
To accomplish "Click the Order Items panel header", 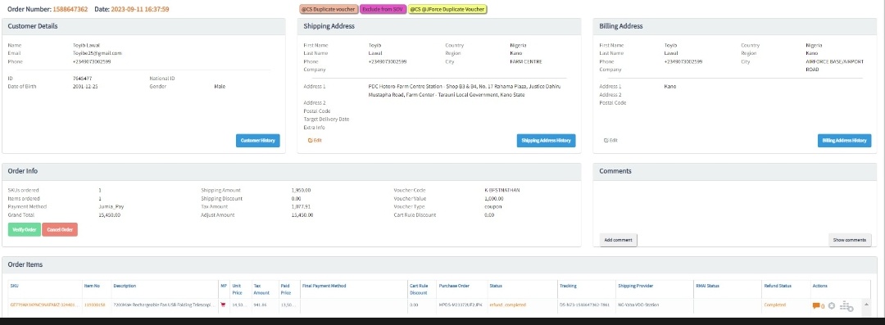I will tap(440, 264).
